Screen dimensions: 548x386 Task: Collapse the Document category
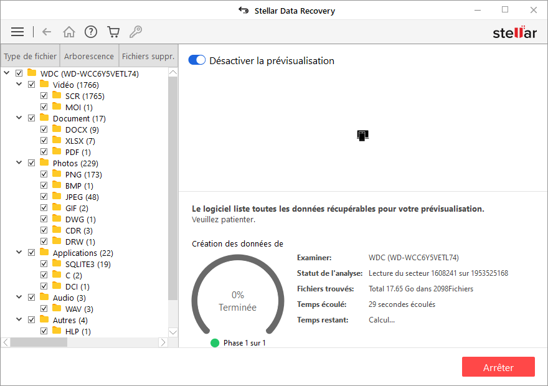pos(19,118)
